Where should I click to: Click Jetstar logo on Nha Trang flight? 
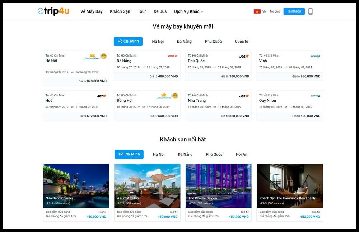[244, 96]
